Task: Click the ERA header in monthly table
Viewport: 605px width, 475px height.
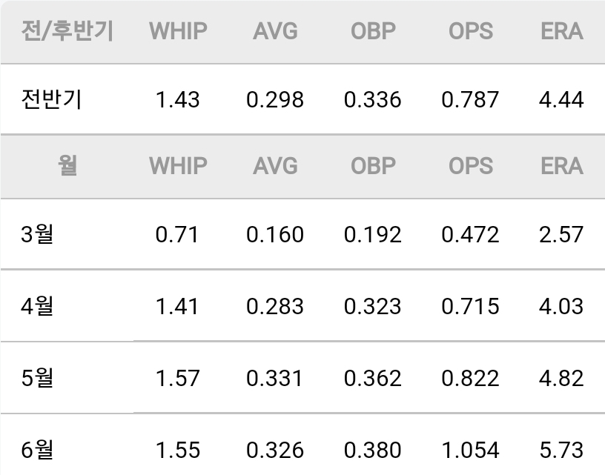Action: point(562,166)
